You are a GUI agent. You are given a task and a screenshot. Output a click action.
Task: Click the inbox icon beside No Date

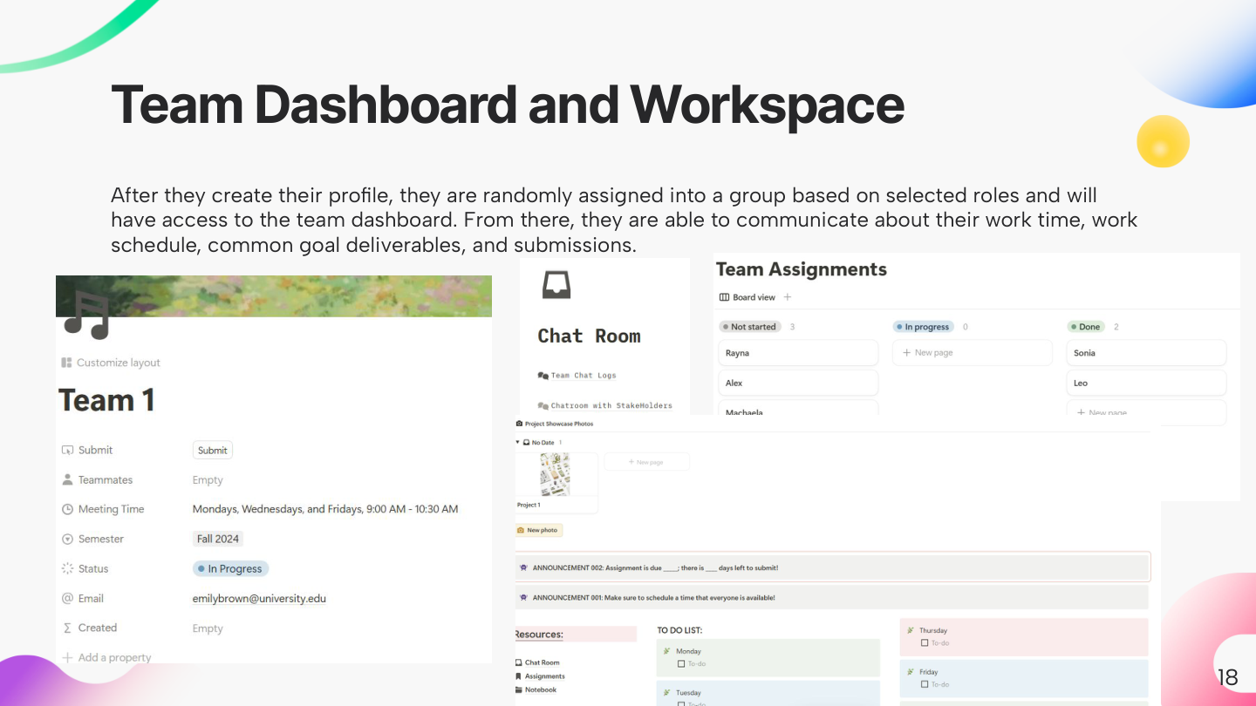(x=526, y=443)
